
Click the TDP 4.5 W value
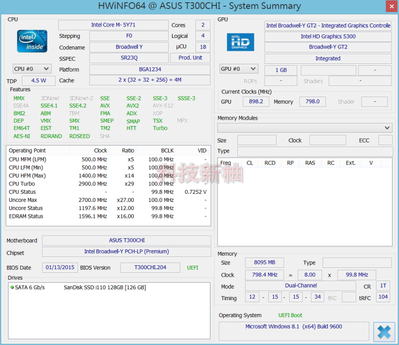point(39,81)
